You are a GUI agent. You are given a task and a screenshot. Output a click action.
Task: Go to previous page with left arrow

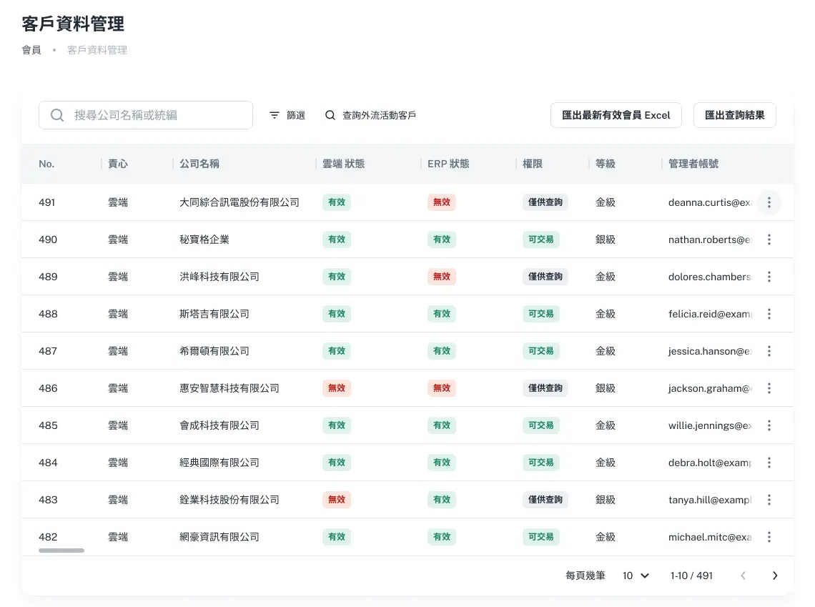pos(744,576)
